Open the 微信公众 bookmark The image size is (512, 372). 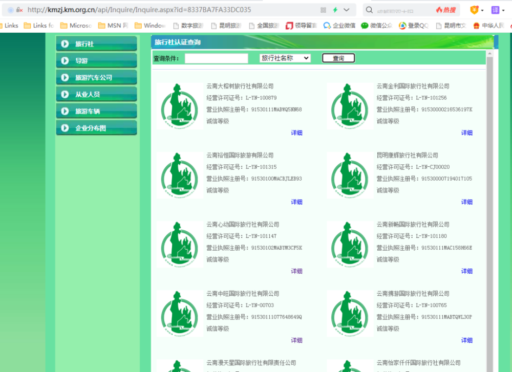(376, 26)
